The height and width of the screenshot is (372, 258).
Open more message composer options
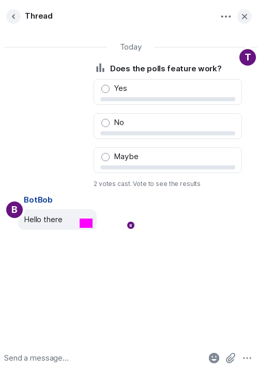pos(247,358)
